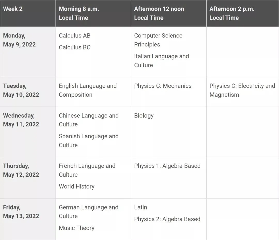279x240 pixels.
Task: Click Calculus BC exam entry
Action: [75, 47]
